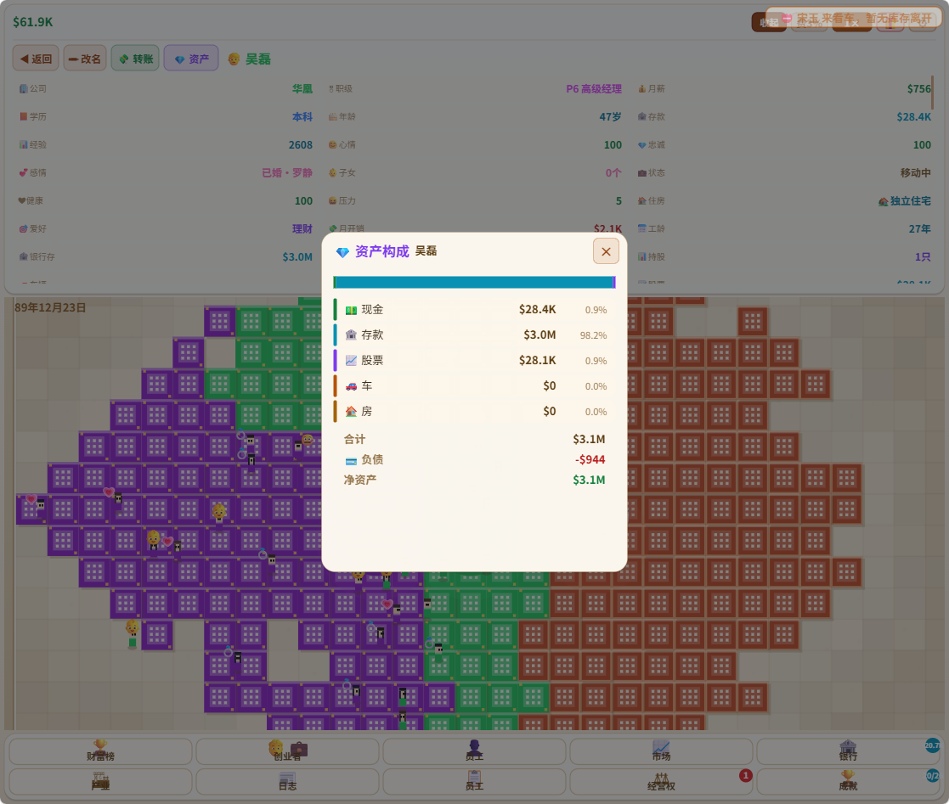Click the P6 高级经理 rank value

(x=594, y=89)
